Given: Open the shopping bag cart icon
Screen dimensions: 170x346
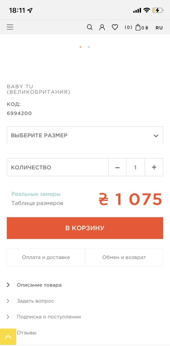Looking at the screenshot, I should coord(138,27).
